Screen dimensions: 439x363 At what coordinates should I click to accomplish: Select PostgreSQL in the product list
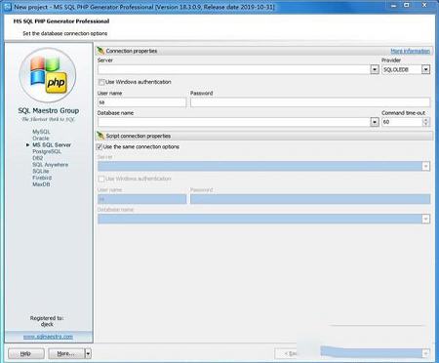coord(47,151)
